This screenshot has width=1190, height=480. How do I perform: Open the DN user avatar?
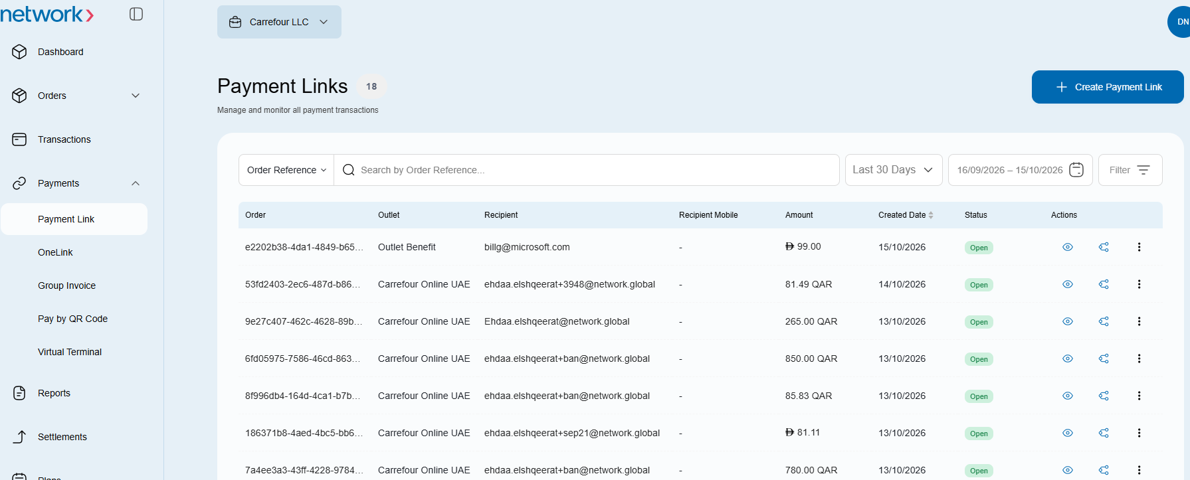pyautogui.click(x=1180, y=22)
